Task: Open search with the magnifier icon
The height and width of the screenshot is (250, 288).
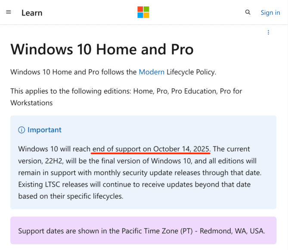Action: (x=248, y=12)
